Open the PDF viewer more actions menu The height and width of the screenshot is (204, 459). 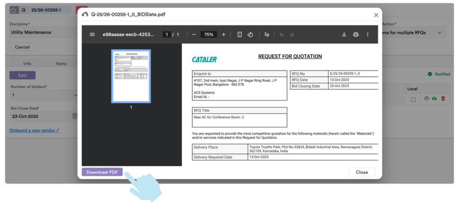click(368, 34)
